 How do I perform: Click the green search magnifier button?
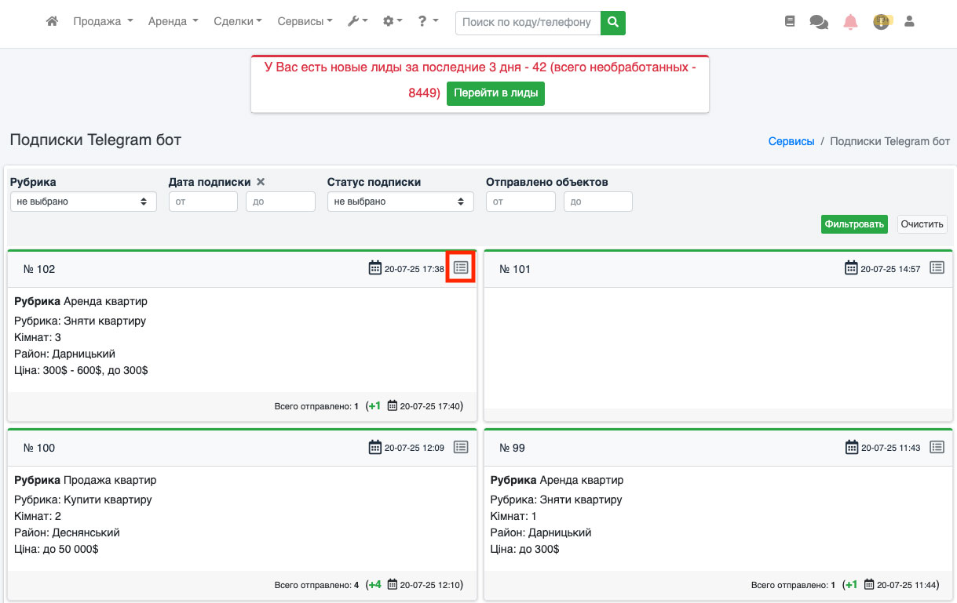pyautogui.click(x=613, y=23)
